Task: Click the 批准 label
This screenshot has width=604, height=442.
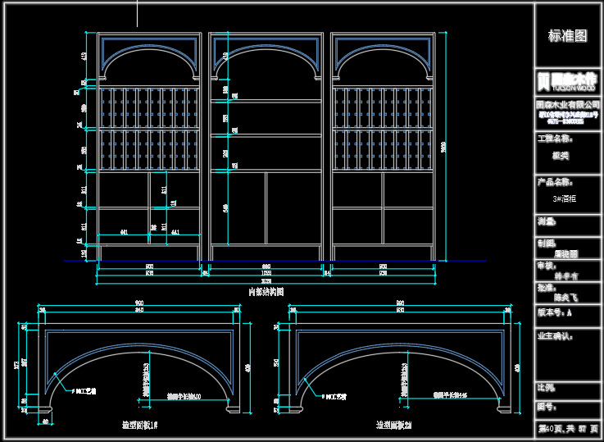Action: (547, 288)
